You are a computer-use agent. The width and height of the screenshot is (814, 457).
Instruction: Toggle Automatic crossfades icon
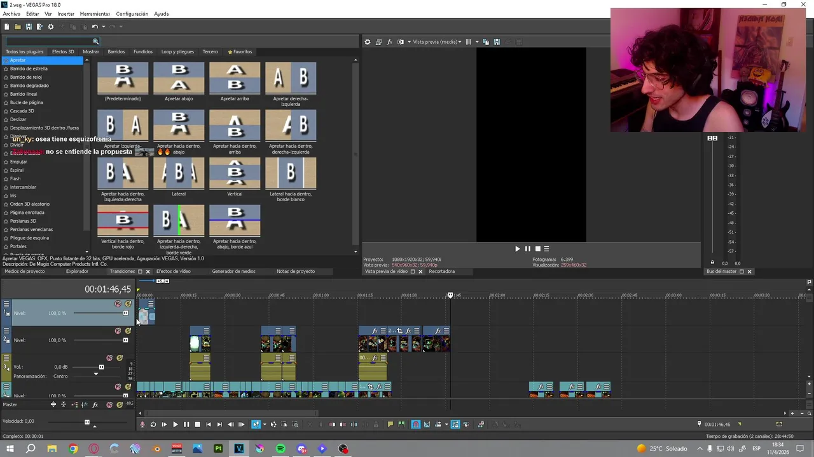tap(427, 425)
